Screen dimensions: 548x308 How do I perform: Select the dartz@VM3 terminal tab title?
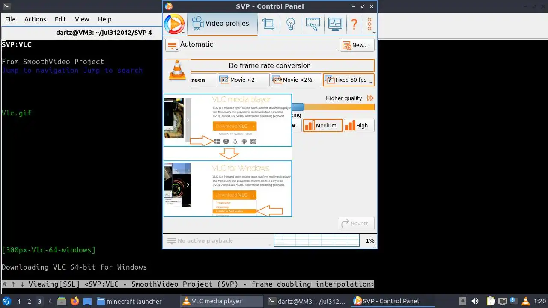pyautogui.click(x=104, y=32)
